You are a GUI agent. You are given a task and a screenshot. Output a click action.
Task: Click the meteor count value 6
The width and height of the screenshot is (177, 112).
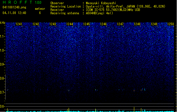coord(40,13)
